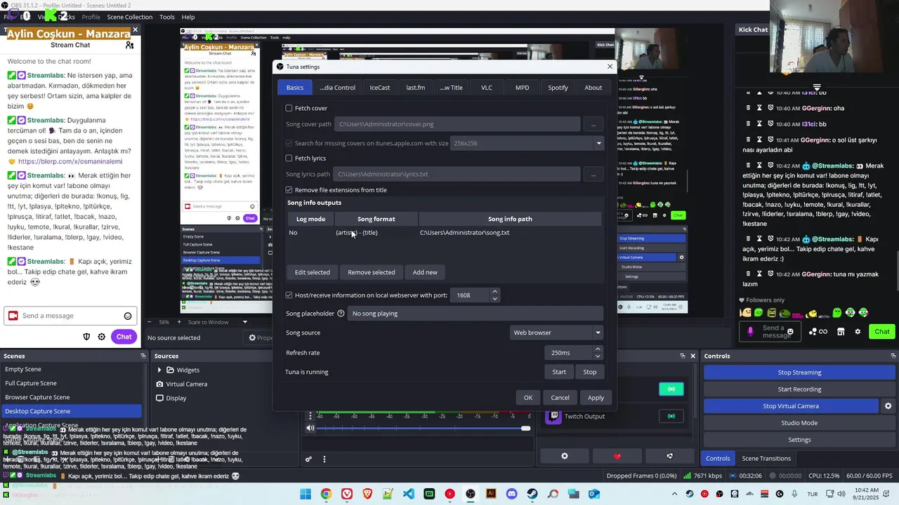Select Full Capture Scene

(x=71, y=383)
